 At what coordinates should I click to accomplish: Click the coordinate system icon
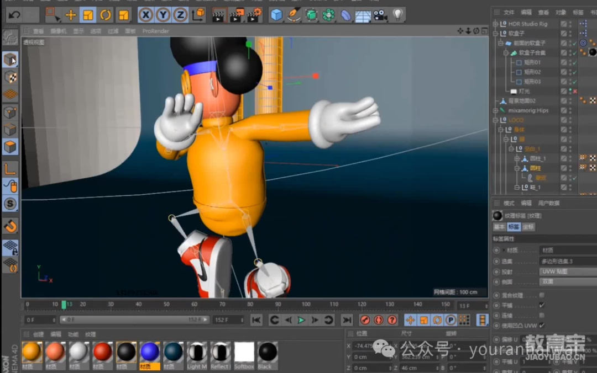198,15
